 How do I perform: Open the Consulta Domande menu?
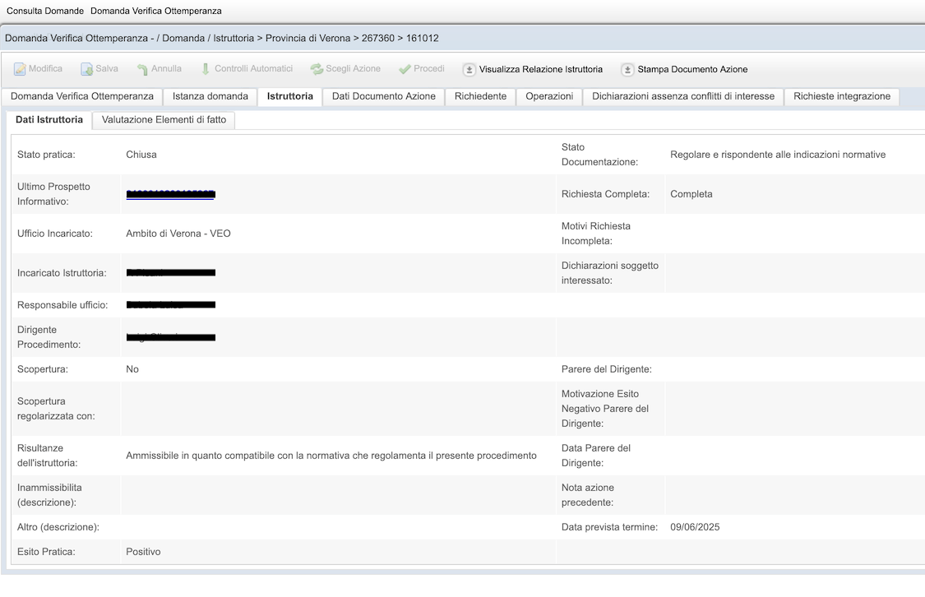(x=45, y=11)
